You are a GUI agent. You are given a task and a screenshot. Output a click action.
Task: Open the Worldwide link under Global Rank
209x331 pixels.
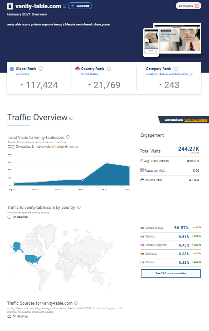(x=22, y=74)
